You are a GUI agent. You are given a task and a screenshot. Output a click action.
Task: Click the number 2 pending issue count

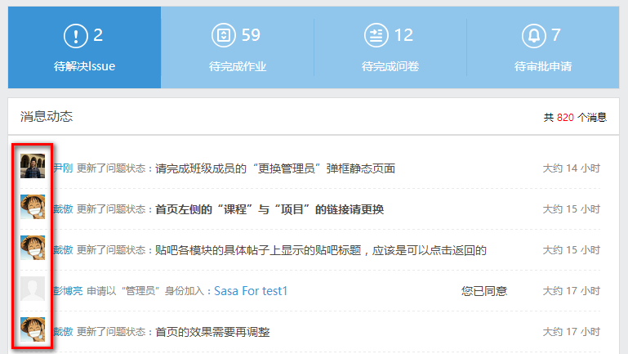point(98,35)
